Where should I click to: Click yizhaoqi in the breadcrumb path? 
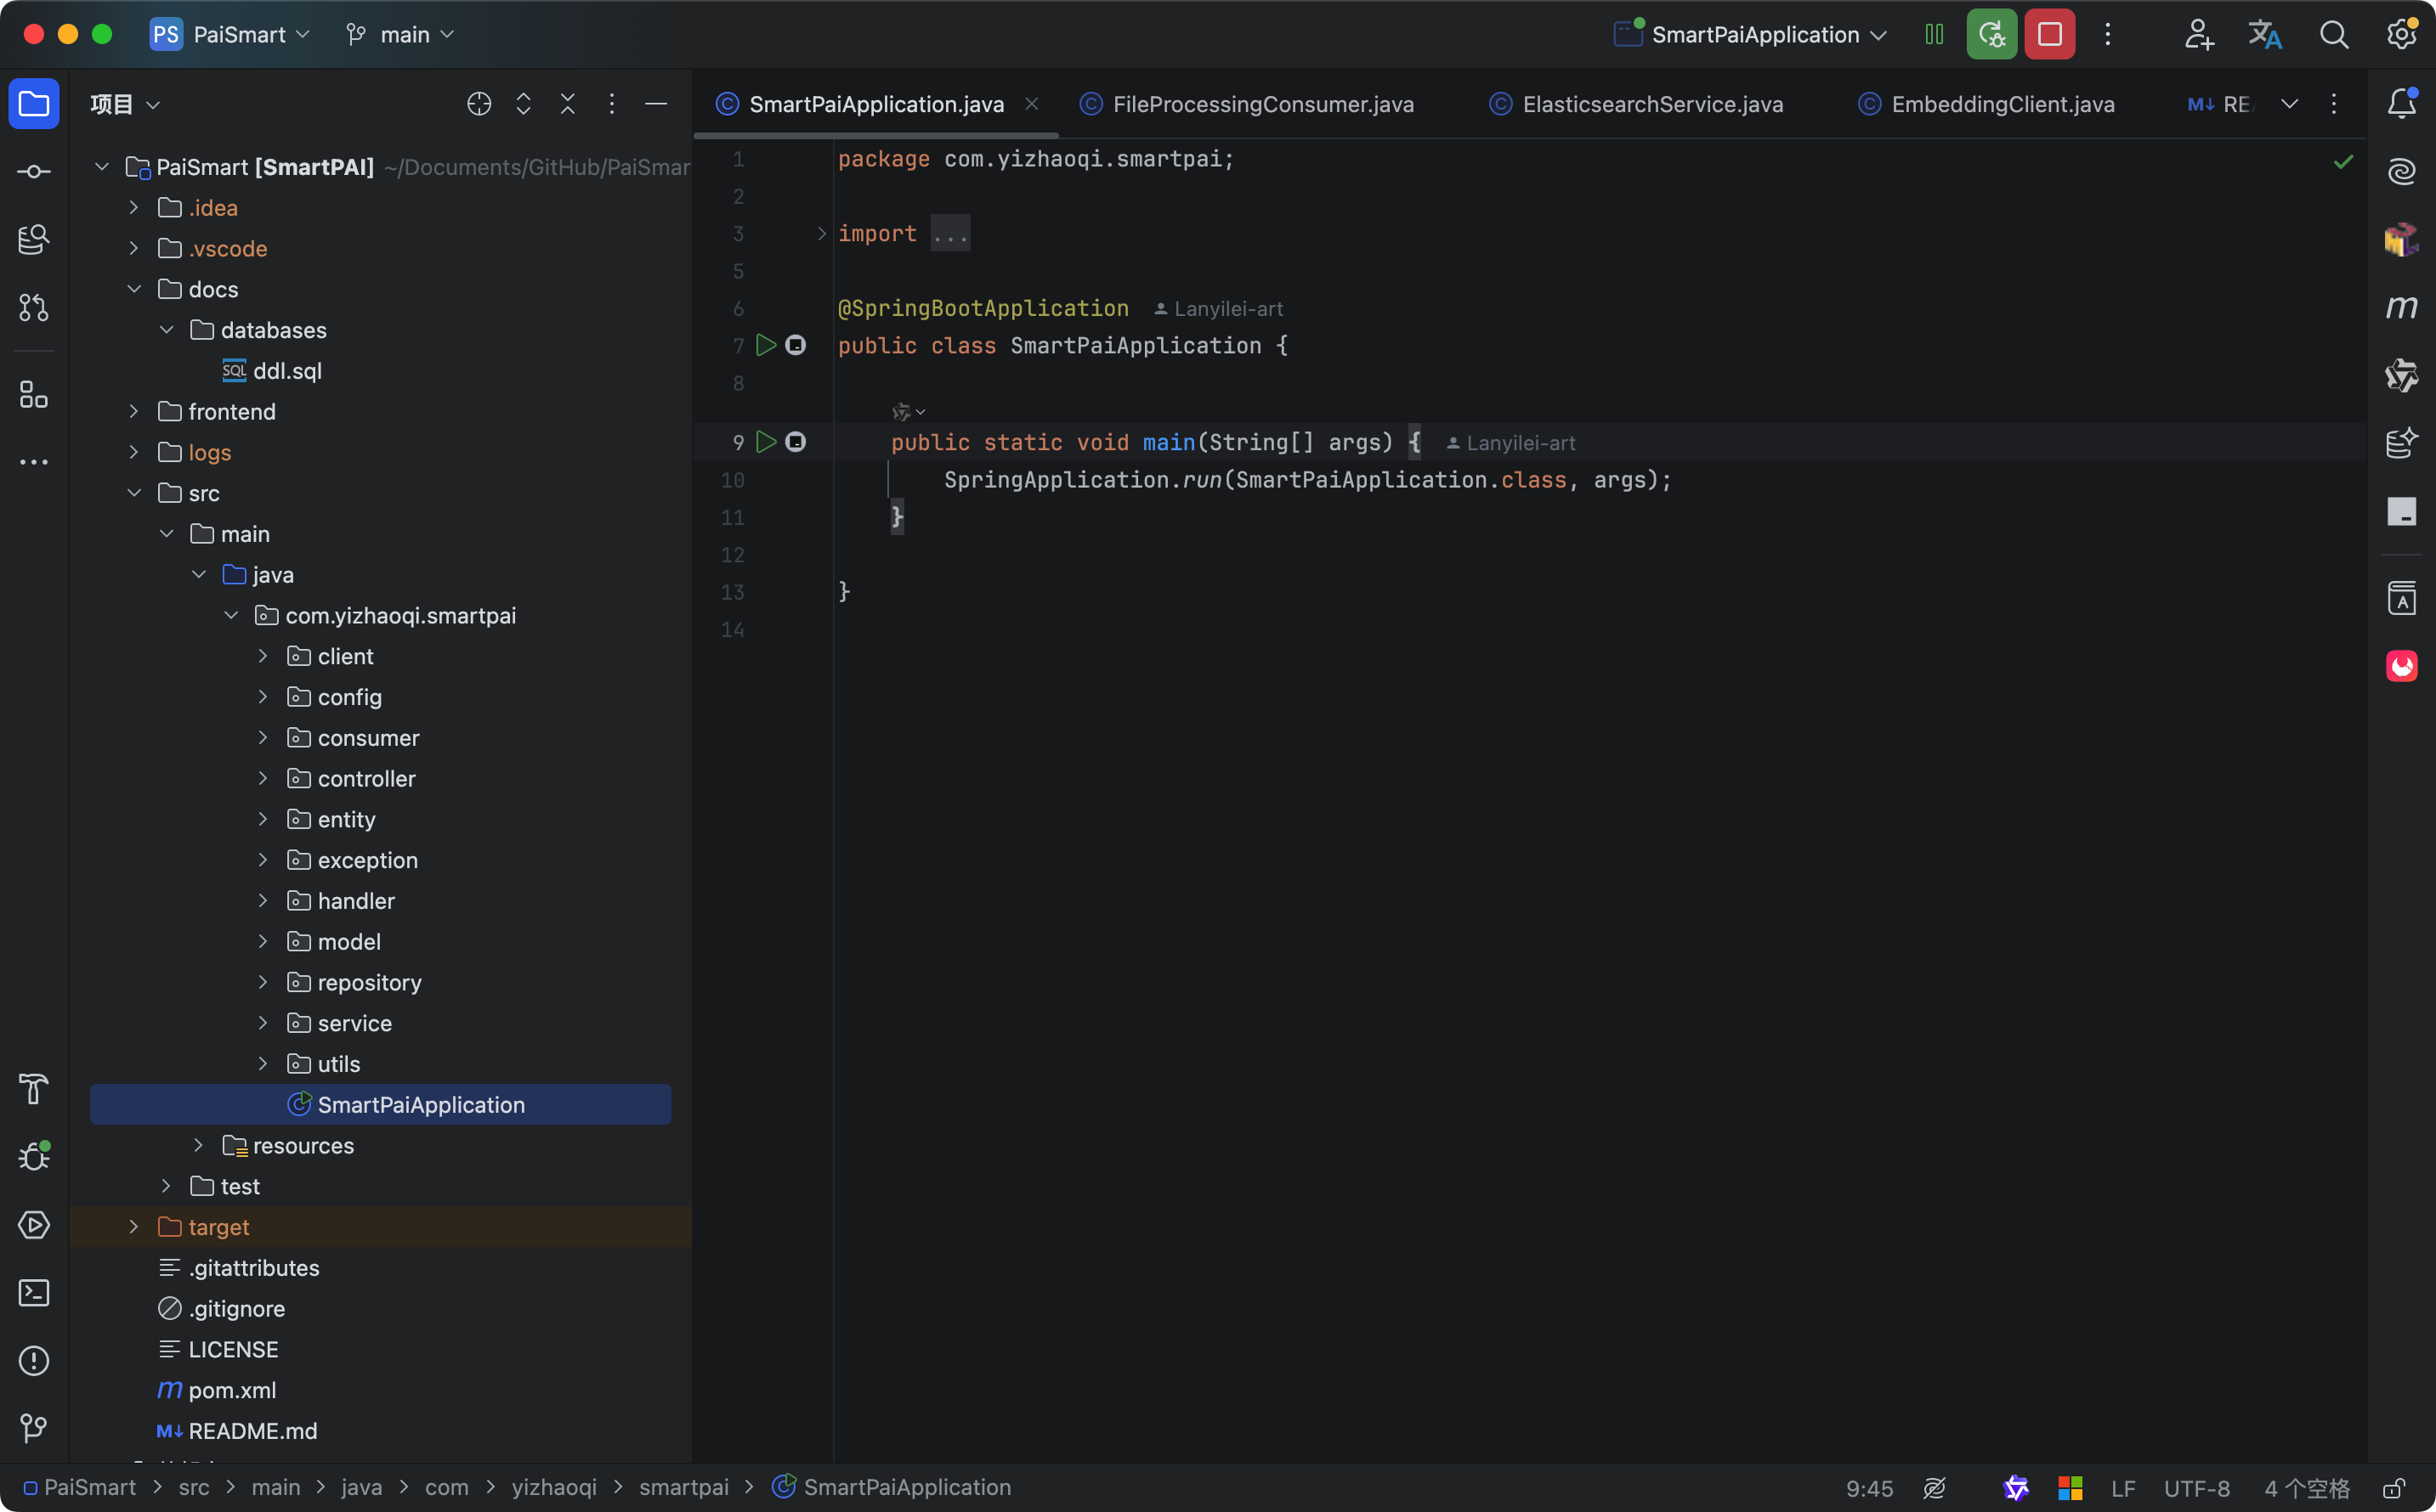pos(553,1488)
